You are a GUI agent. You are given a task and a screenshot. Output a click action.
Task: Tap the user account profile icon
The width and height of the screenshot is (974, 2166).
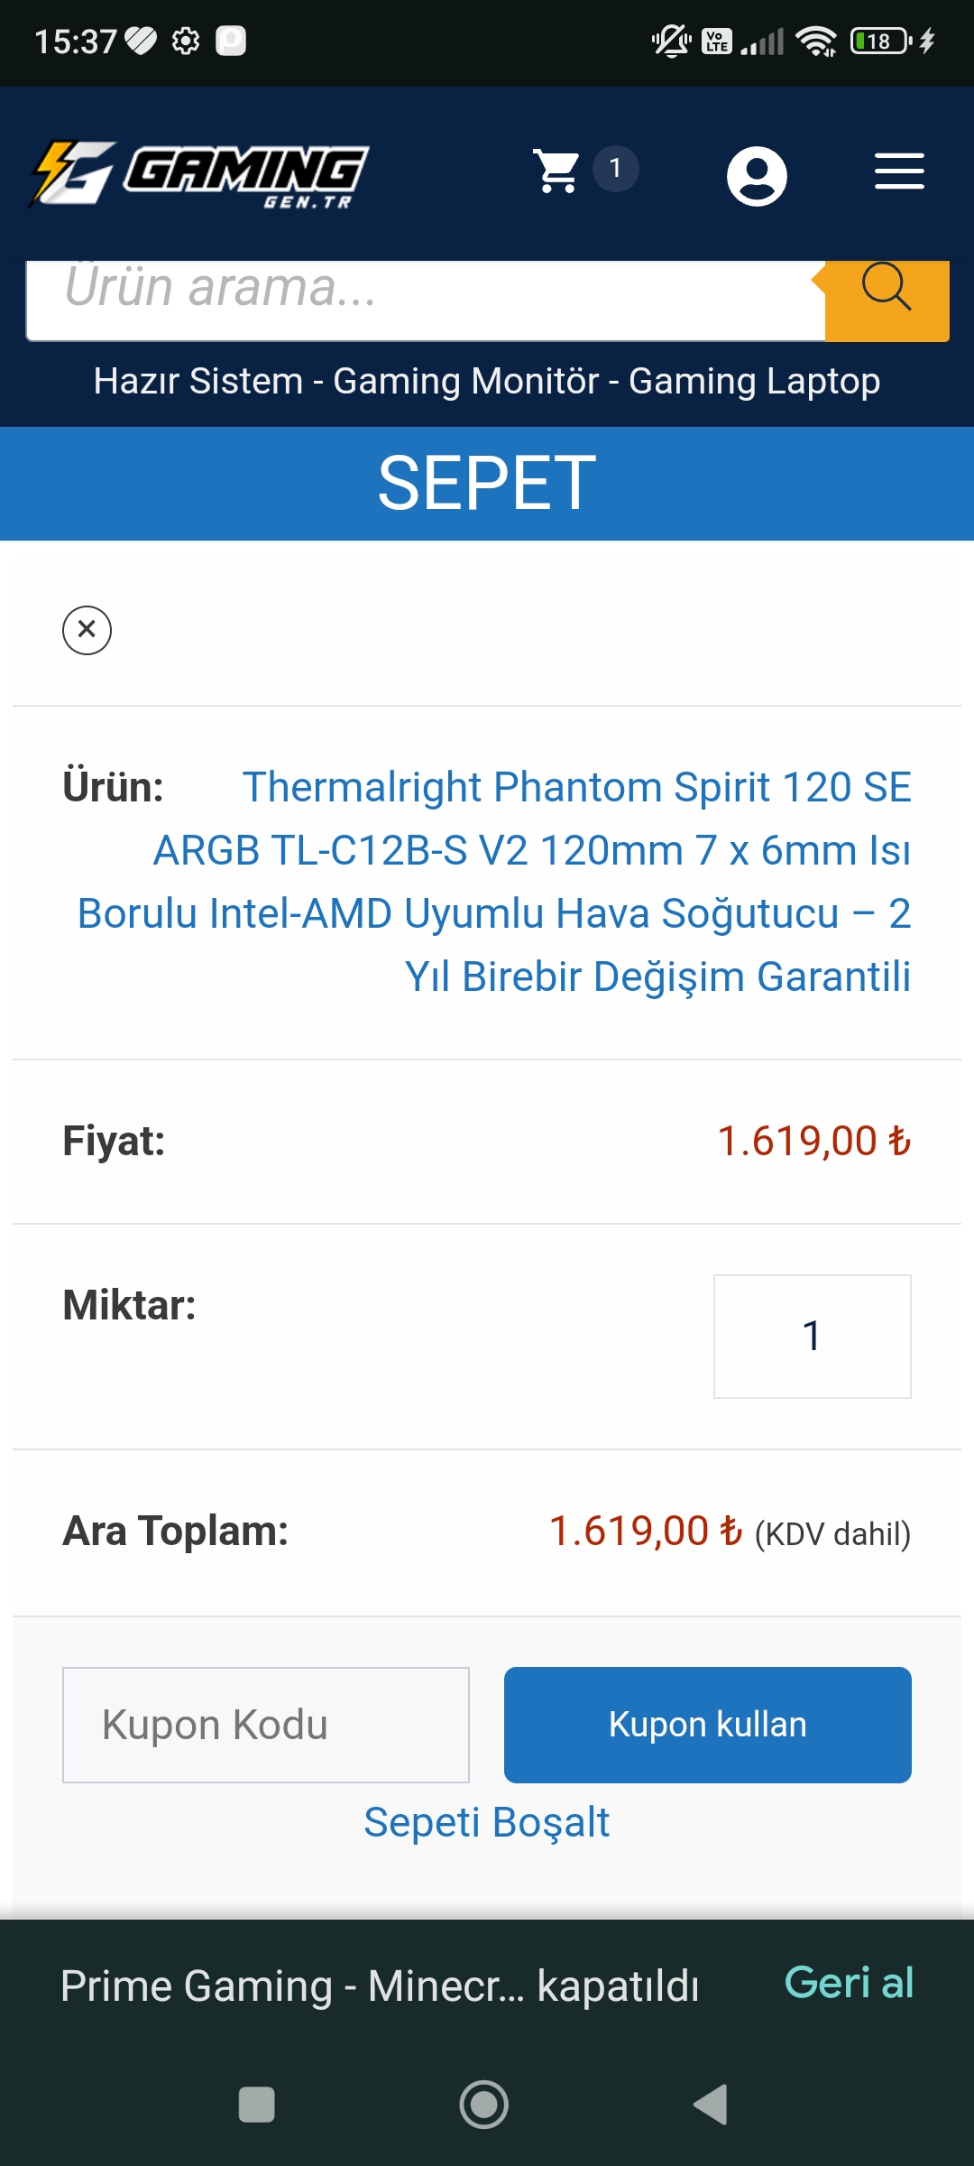757,175
